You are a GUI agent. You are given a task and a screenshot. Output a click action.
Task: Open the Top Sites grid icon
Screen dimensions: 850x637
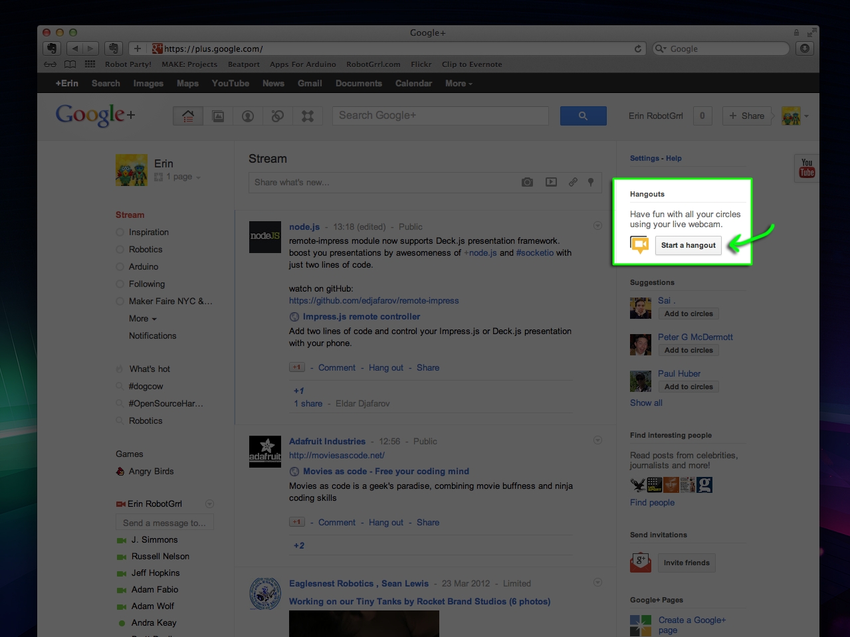click(90, 64)
